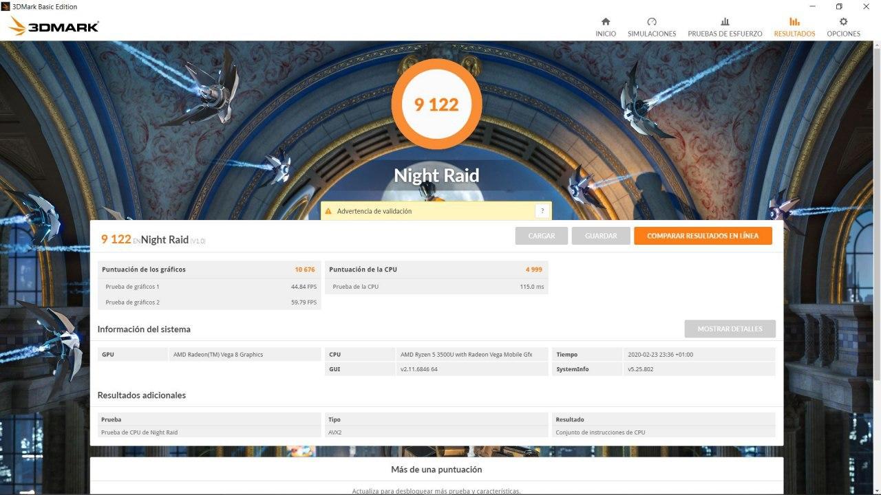
Task: Select the Puntuación de la CPU header
Action: (363, 269)
